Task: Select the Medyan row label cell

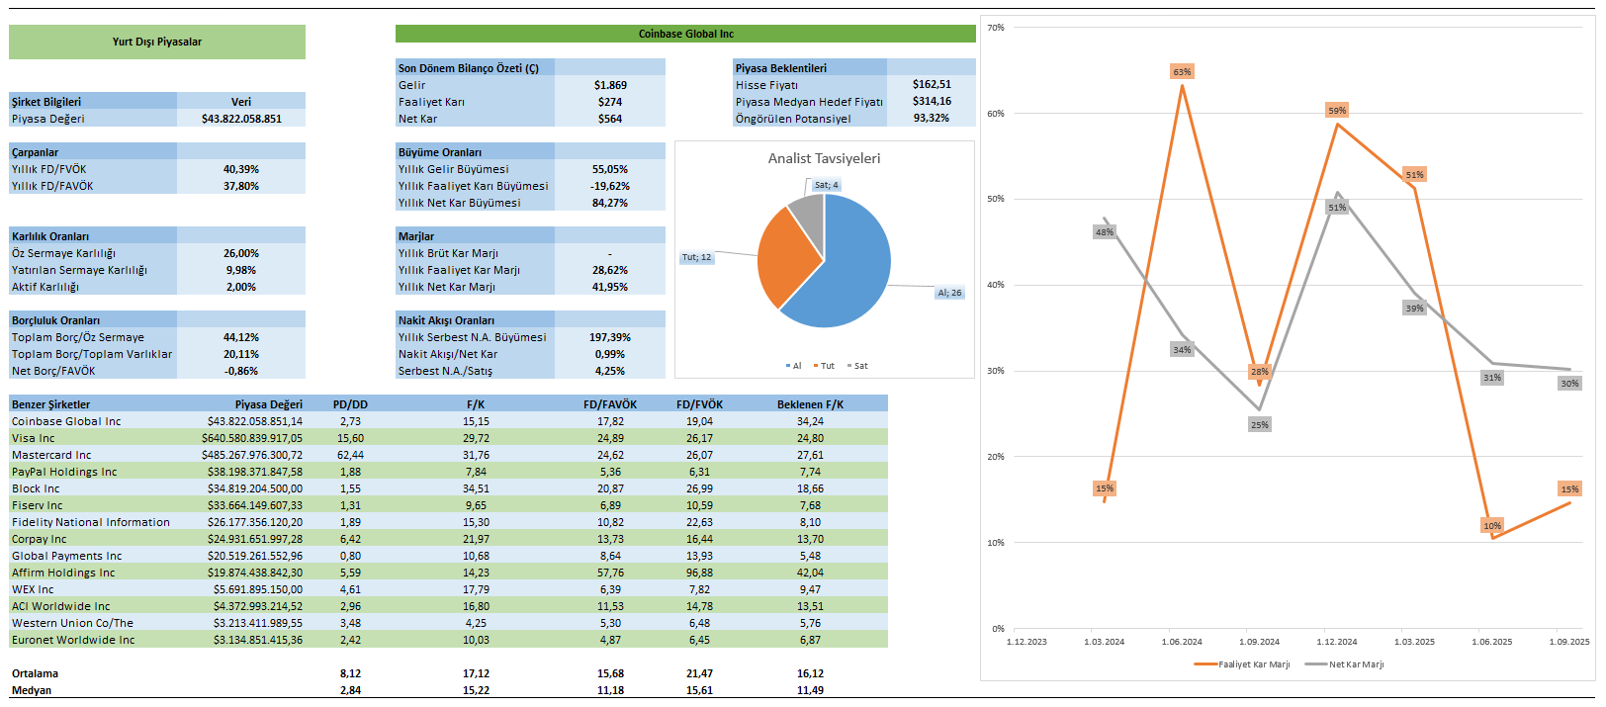Action: click(32, 690)
